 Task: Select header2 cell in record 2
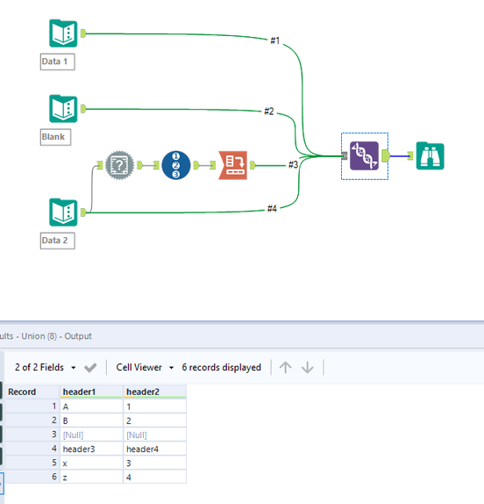154,421
